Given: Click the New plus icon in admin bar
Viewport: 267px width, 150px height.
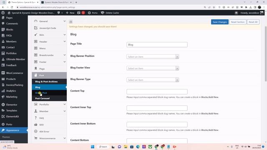Looking at the screenshot, I should pos(67,13).
